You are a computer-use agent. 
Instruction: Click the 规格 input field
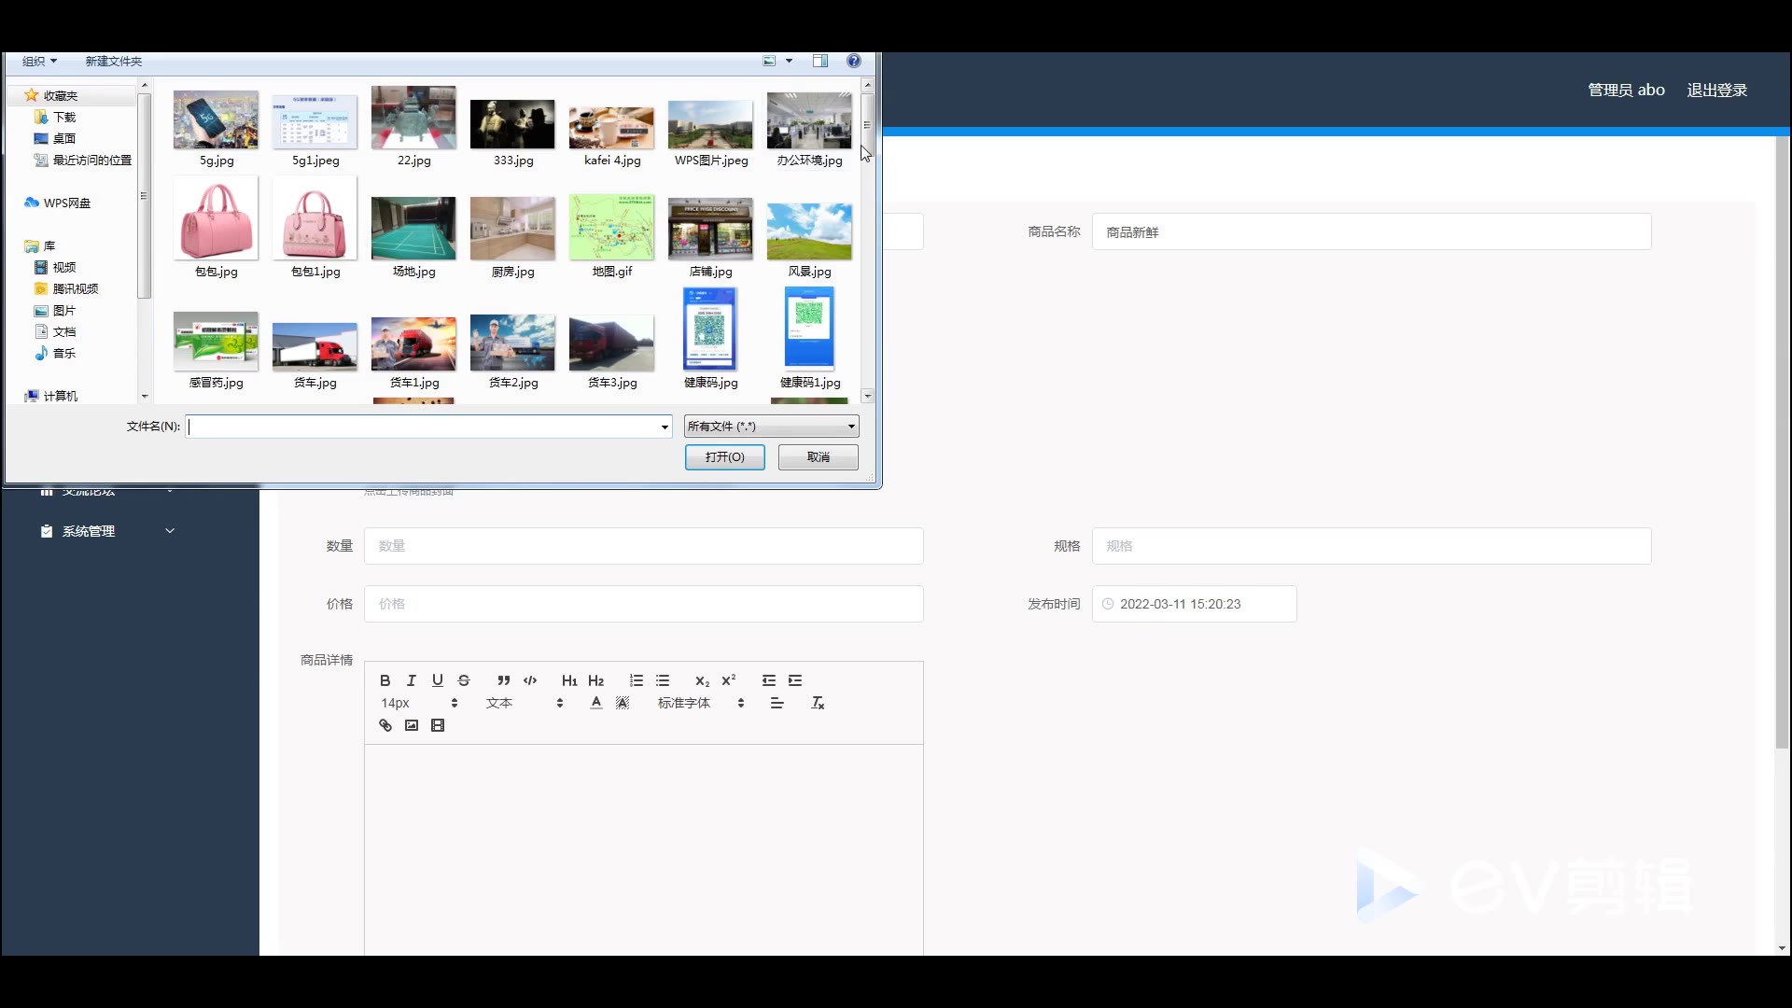tap(1372, 546)
